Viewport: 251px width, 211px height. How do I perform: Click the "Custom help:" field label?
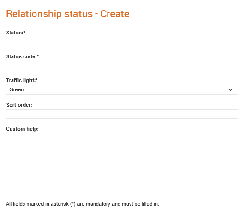[x=22, y=129]
